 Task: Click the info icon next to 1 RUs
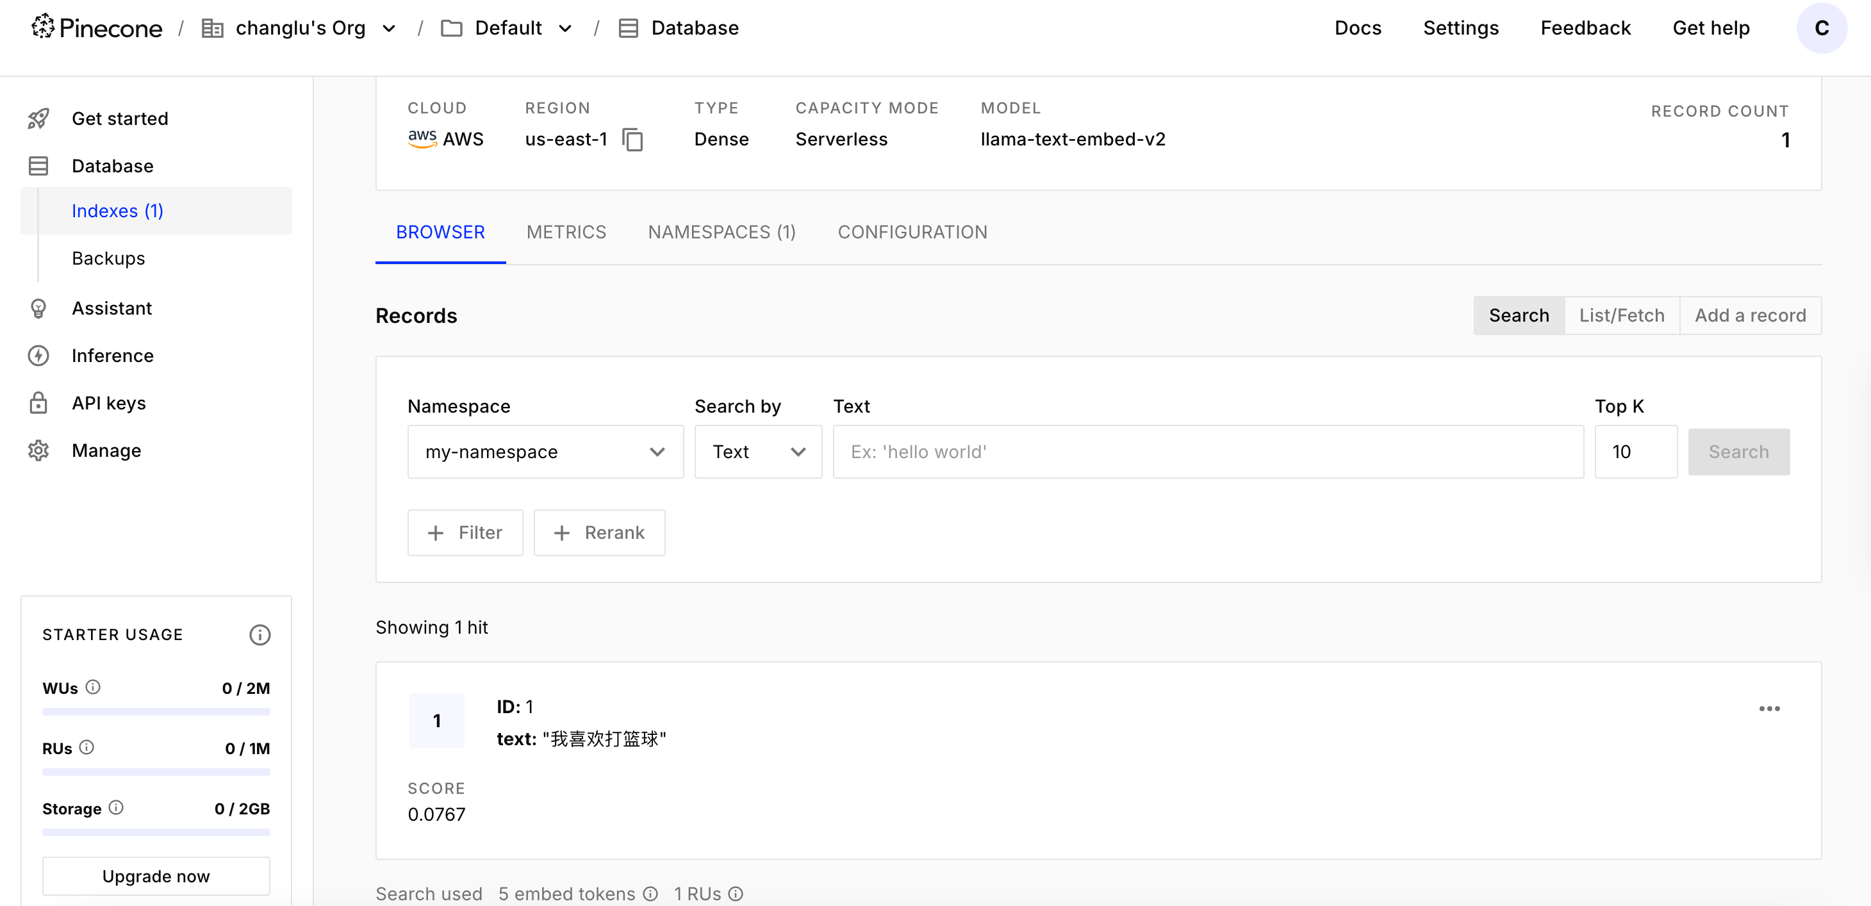pyautogui.click(x=736, y=894)
